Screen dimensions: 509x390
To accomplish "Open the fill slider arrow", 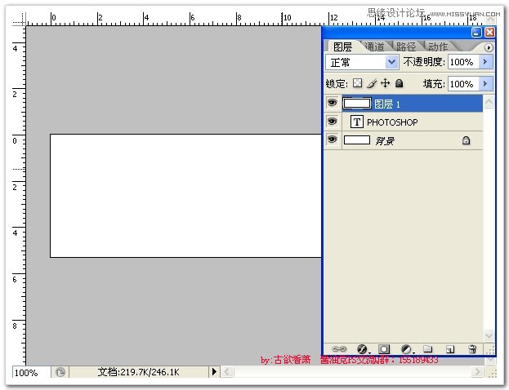I will (x=485, y=84).
